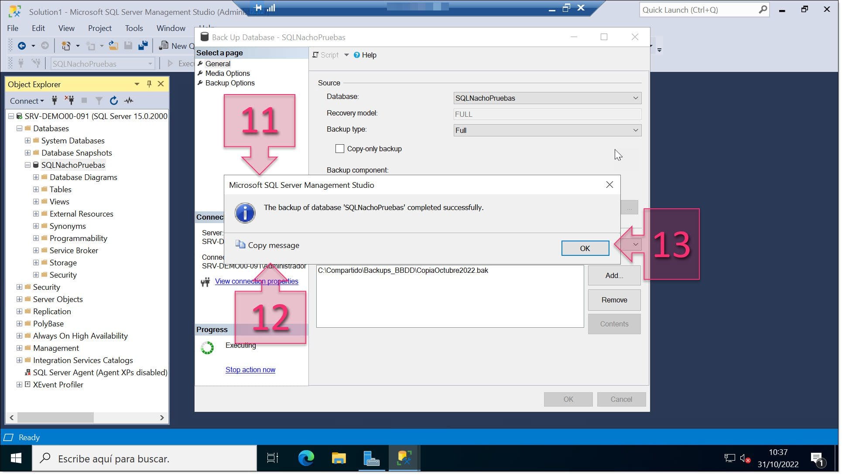Image resolution: width=842 pixels, height=475 pixels.
Task: Open Help in Back Up Database dialog
Action: click(x=366, y=55)
